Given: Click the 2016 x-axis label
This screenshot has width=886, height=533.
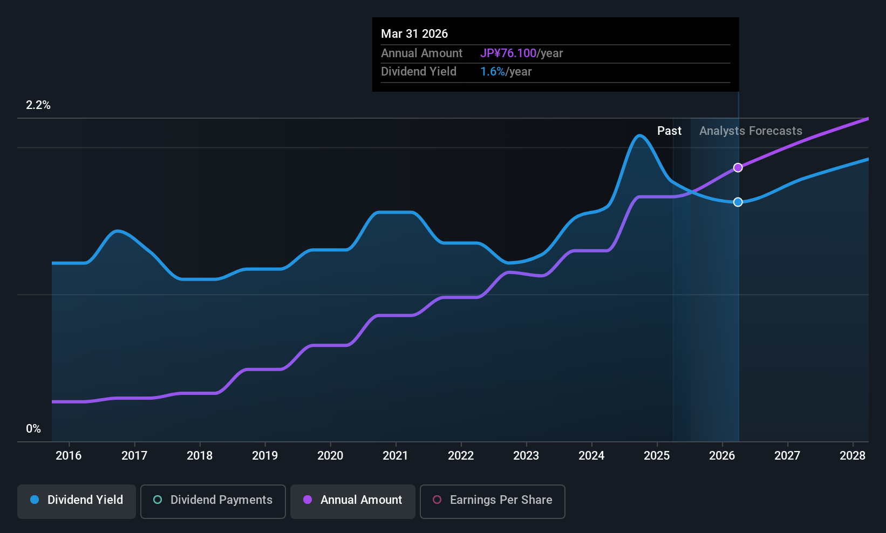Looking at the screenshot, I should pos(69,456).
